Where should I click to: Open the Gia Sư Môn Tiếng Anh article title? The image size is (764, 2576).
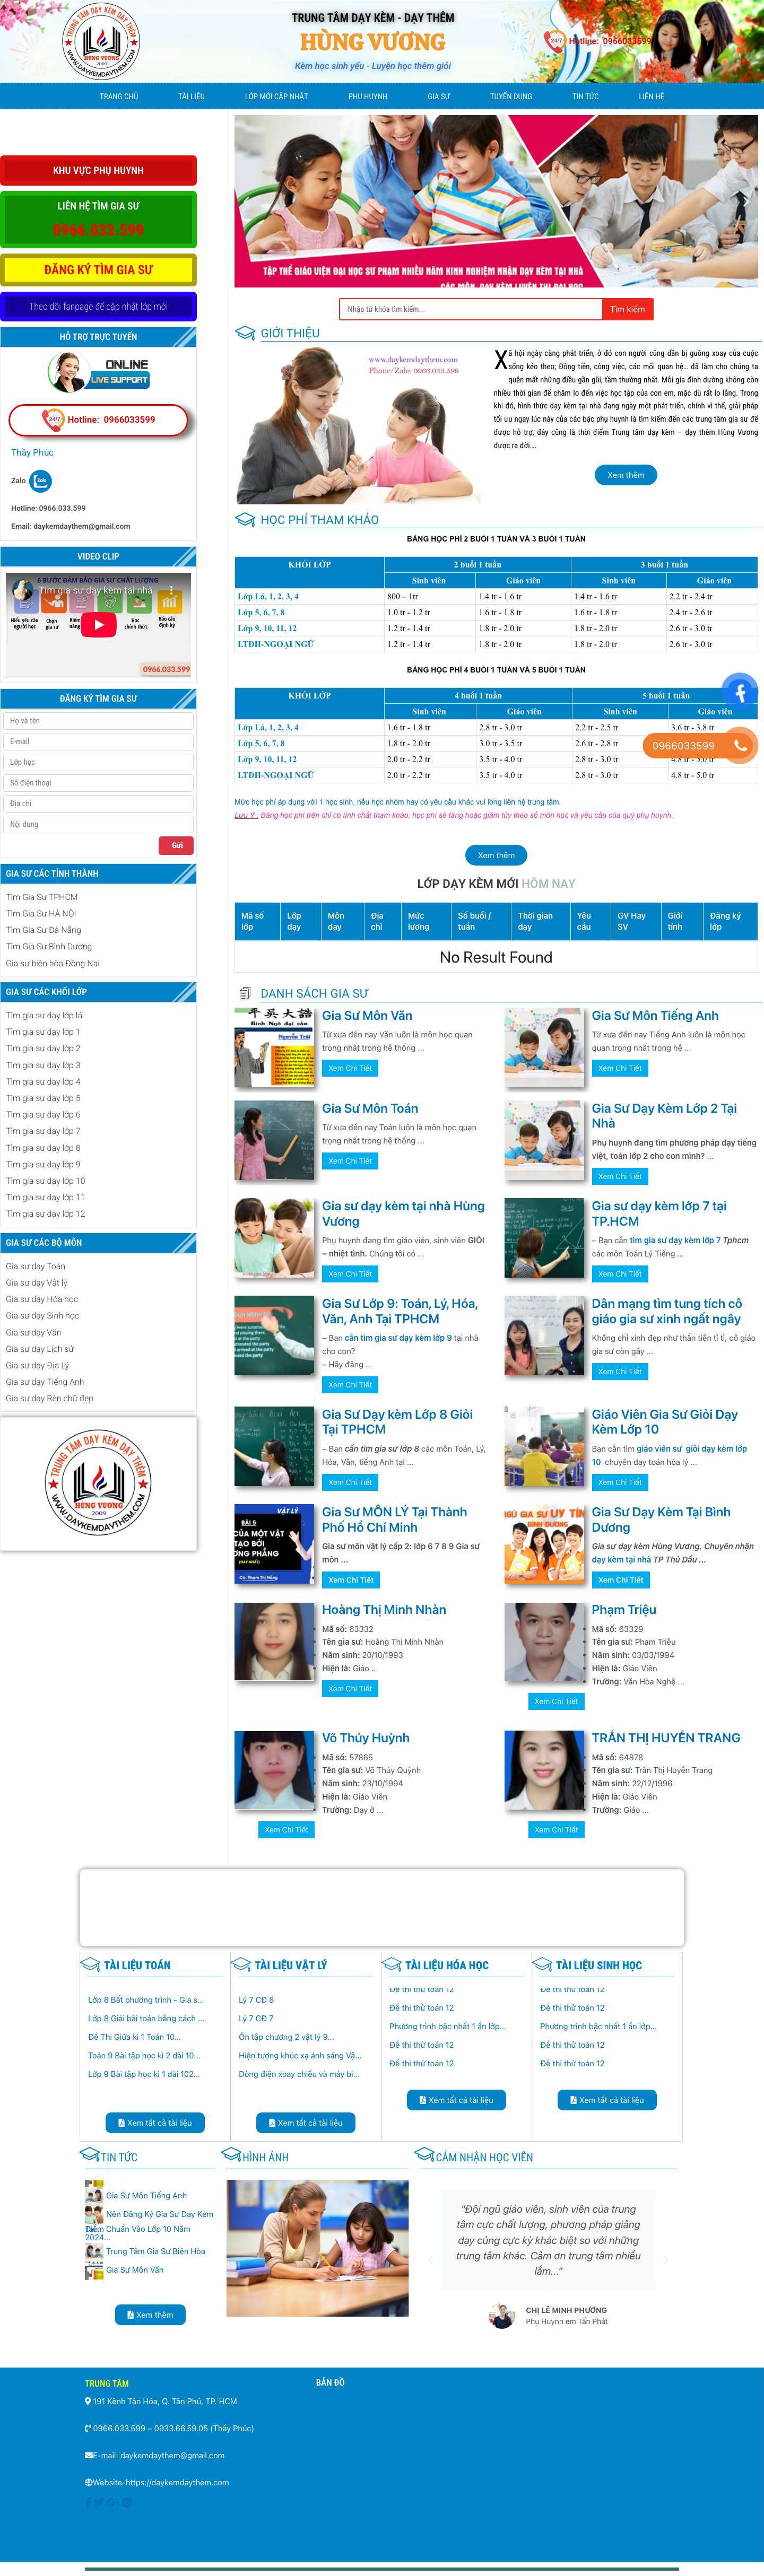pyautogui.click(x=655, y=1015)
